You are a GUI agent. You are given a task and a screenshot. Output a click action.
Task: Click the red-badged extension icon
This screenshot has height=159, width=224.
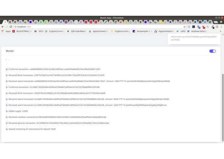203,27
